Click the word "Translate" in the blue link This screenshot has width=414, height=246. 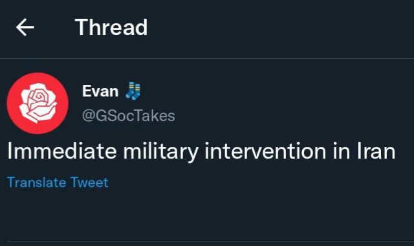click(x=36, y=183)
